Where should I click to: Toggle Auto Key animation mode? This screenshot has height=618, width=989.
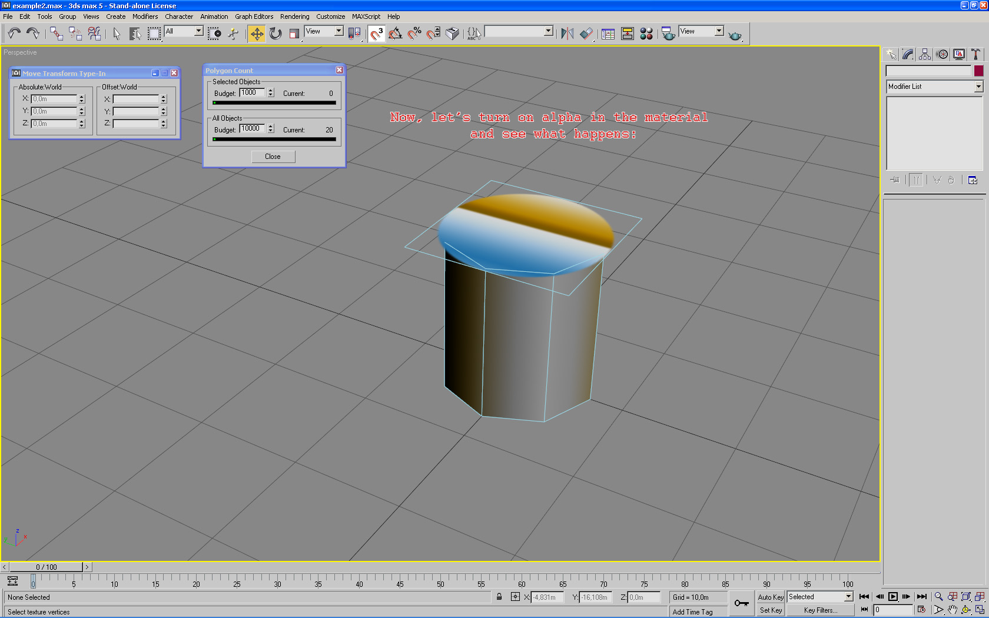pyautogui.click(x=770, y=597)
